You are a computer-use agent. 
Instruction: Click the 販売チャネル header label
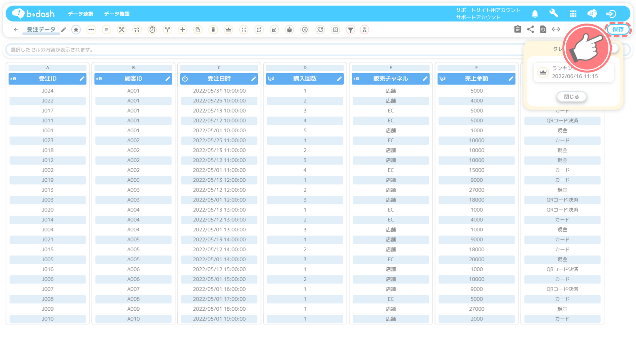click(390, 79)
